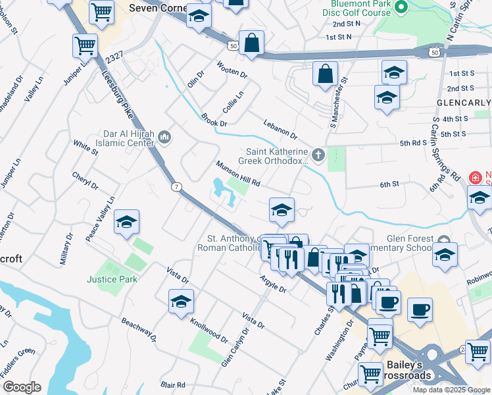This screenshot has height=395, width=492.
Task: Click the Military Dr street label
Action: click(66, 249)
